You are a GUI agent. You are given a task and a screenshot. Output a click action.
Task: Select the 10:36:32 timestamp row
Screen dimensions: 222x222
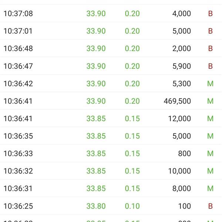111,171
